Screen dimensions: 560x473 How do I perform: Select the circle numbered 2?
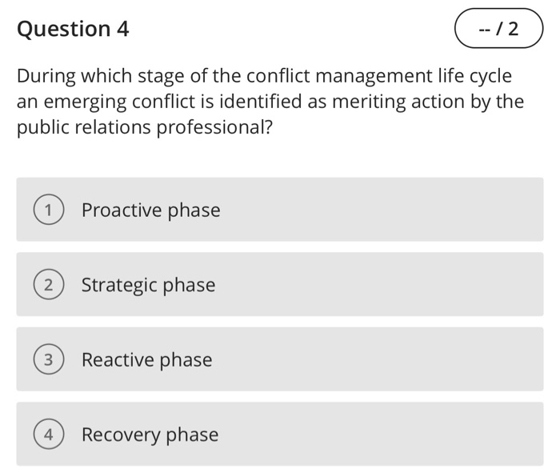click(x=48, y=285)
